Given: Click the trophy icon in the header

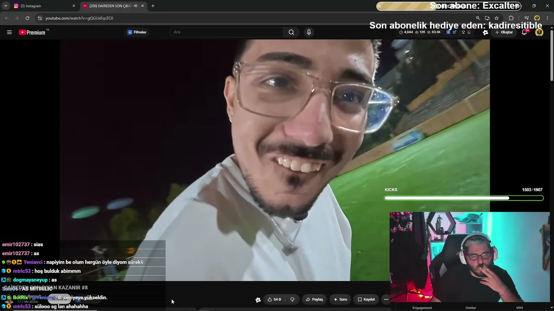Looking at the screenshot, I should click(x=464, y=32).
